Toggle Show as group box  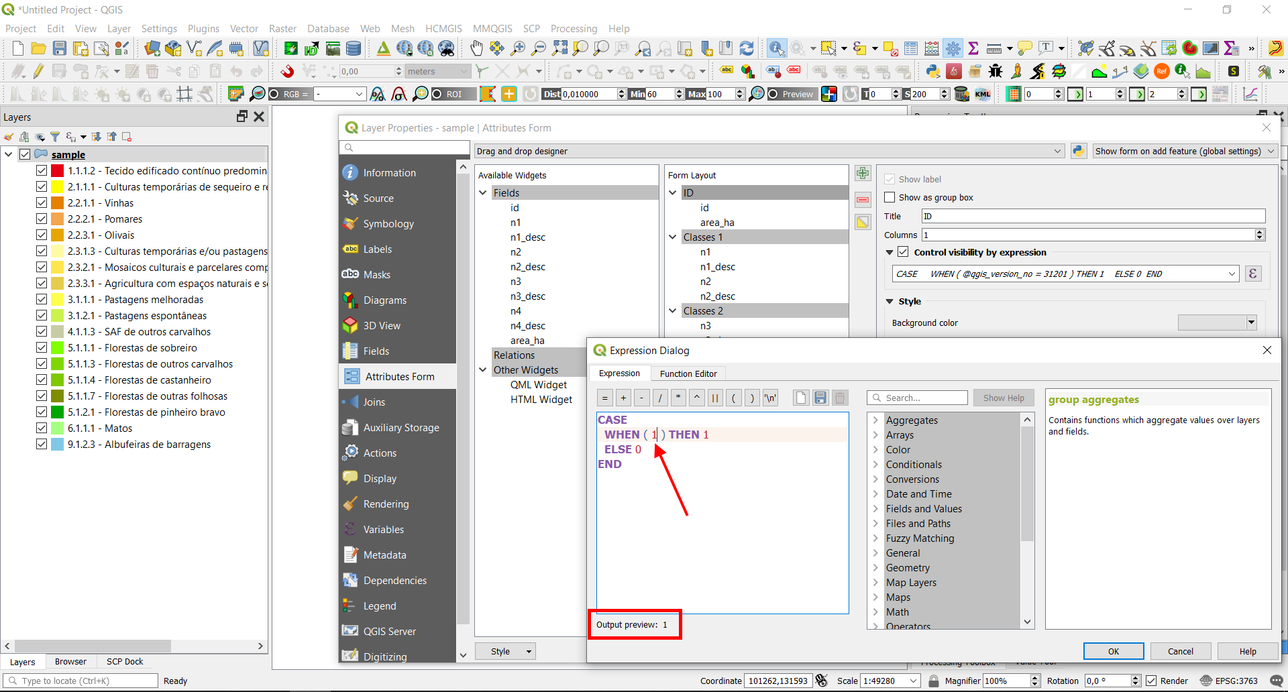(x=890, y=196)
